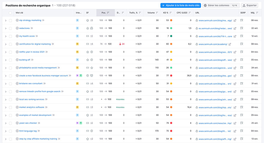Click the SF column header

[87, 13]
